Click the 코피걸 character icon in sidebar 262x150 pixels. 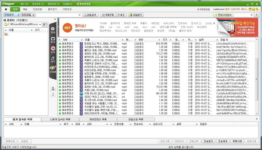coord(53,69)
